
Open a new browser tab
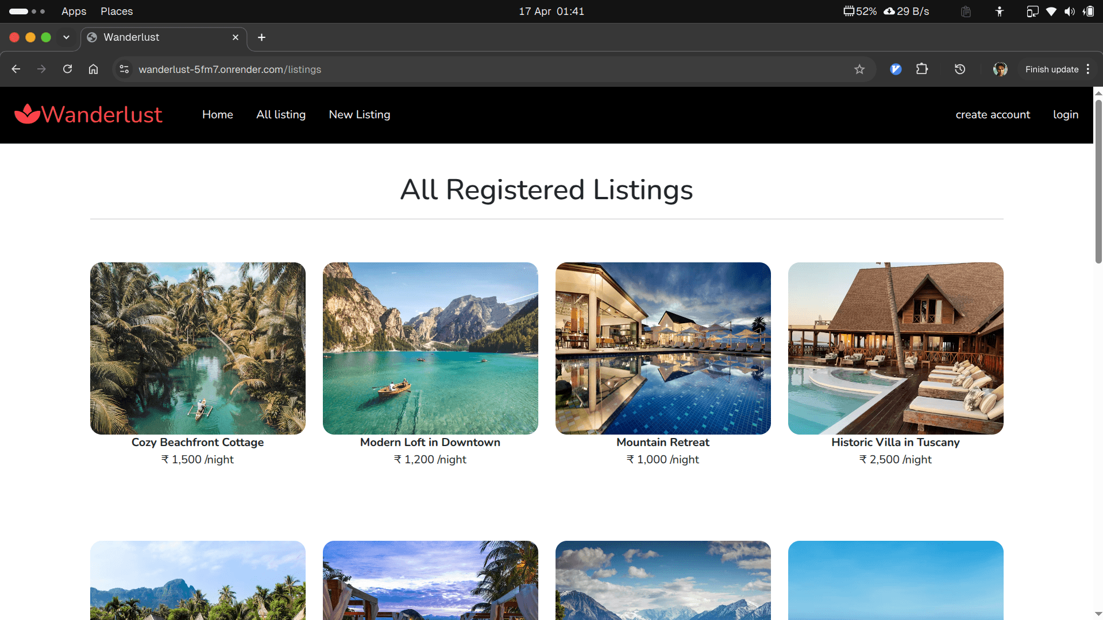click(x=261, y=37)
